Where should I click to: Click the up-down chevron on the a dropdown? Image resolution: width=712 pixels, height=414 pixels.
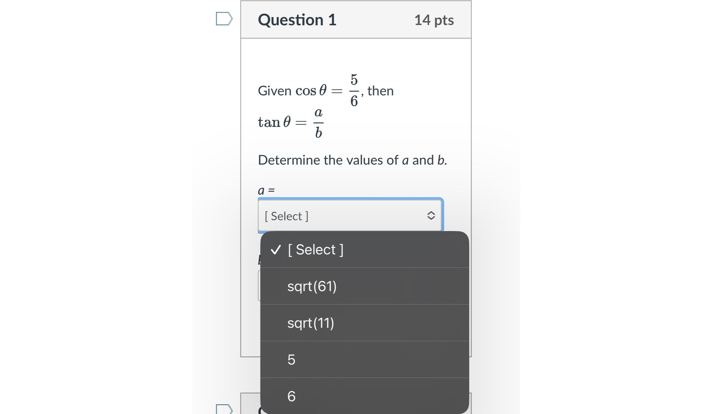point(431,216)
